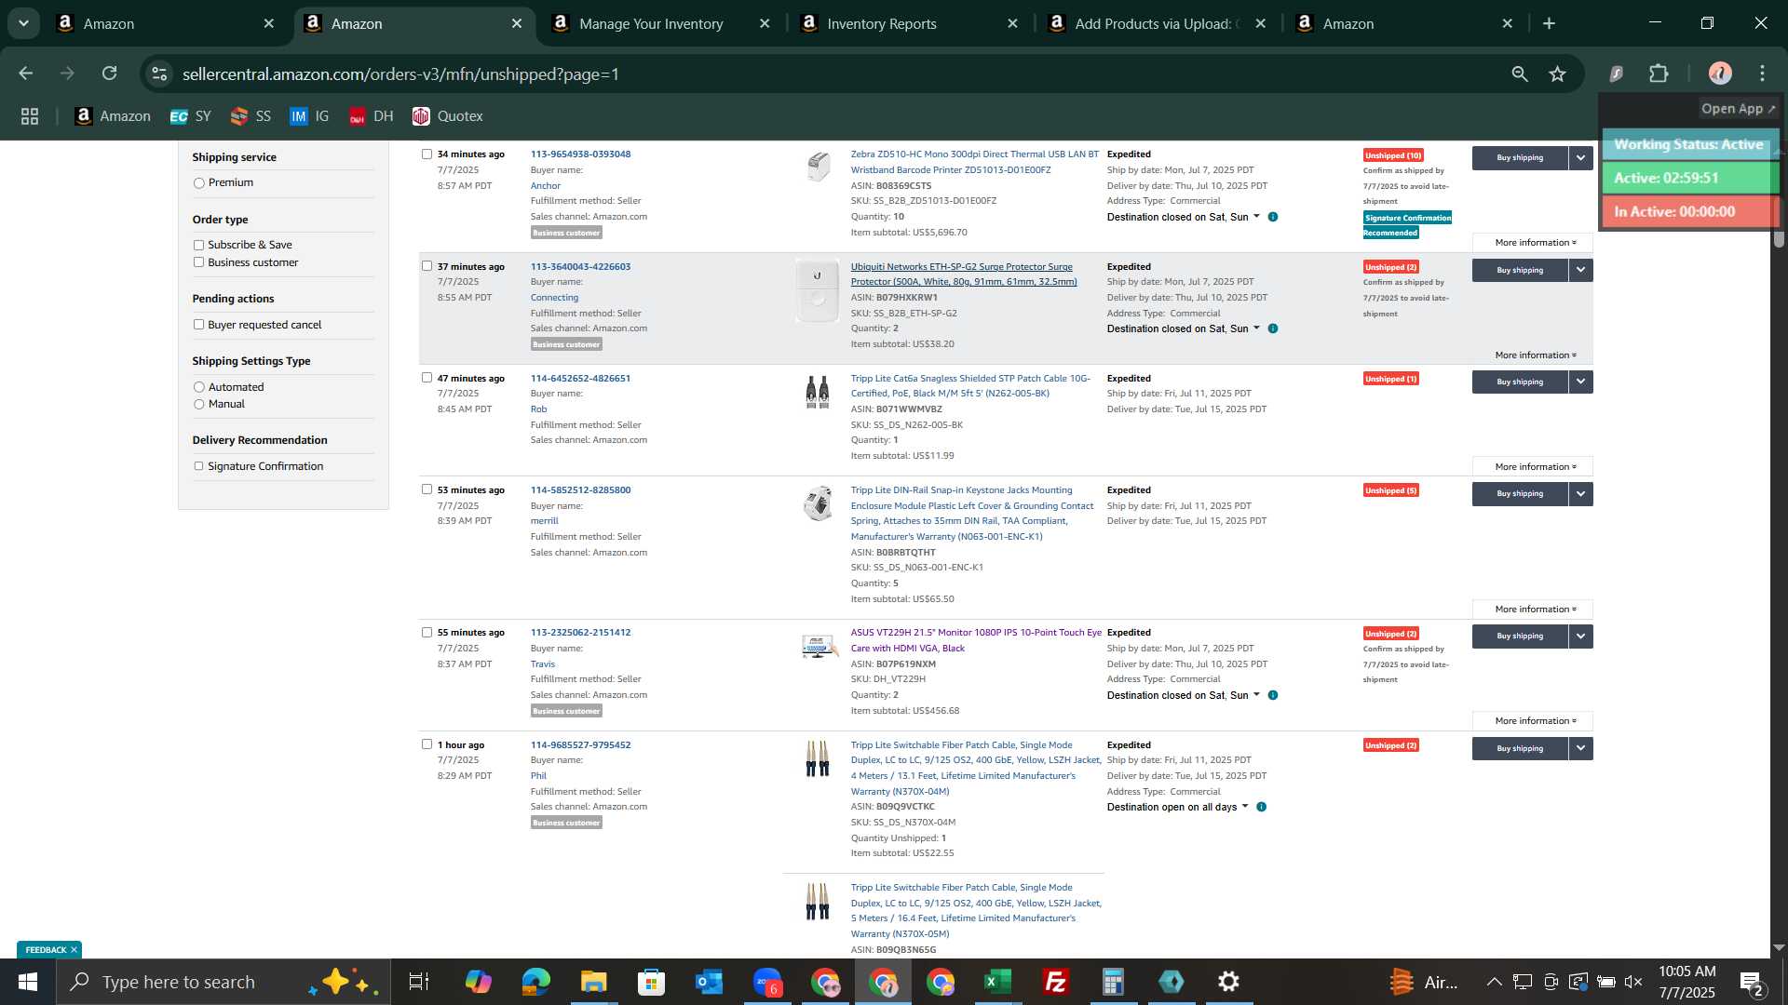Screen dimensions: 1788x1005
Task: Select the Automated shipping settings radio
Action: (198, 387)
